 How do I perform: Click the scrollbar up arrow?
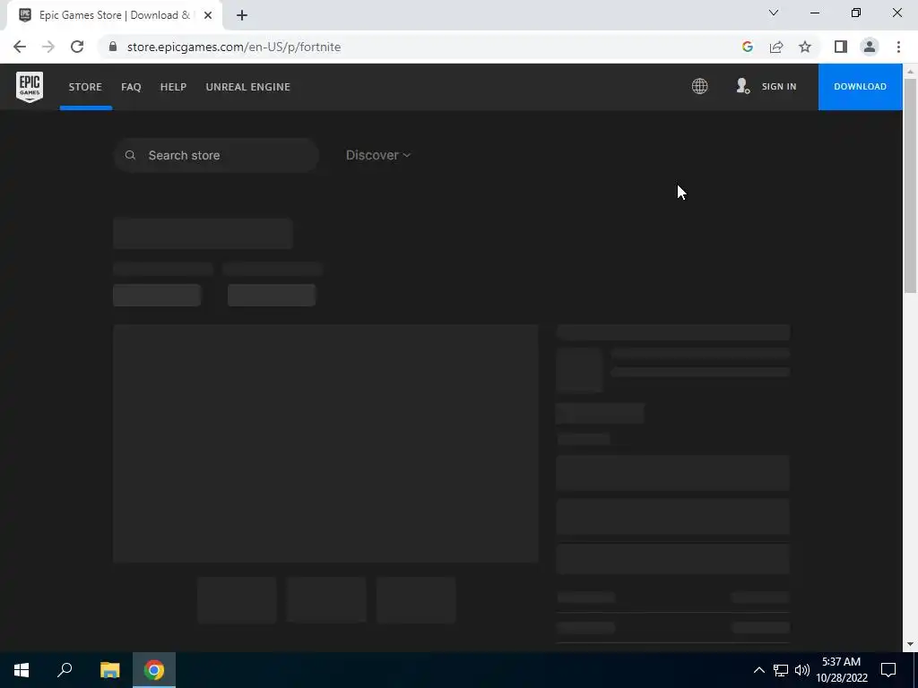pyautogui.click(x=910, y=71)
